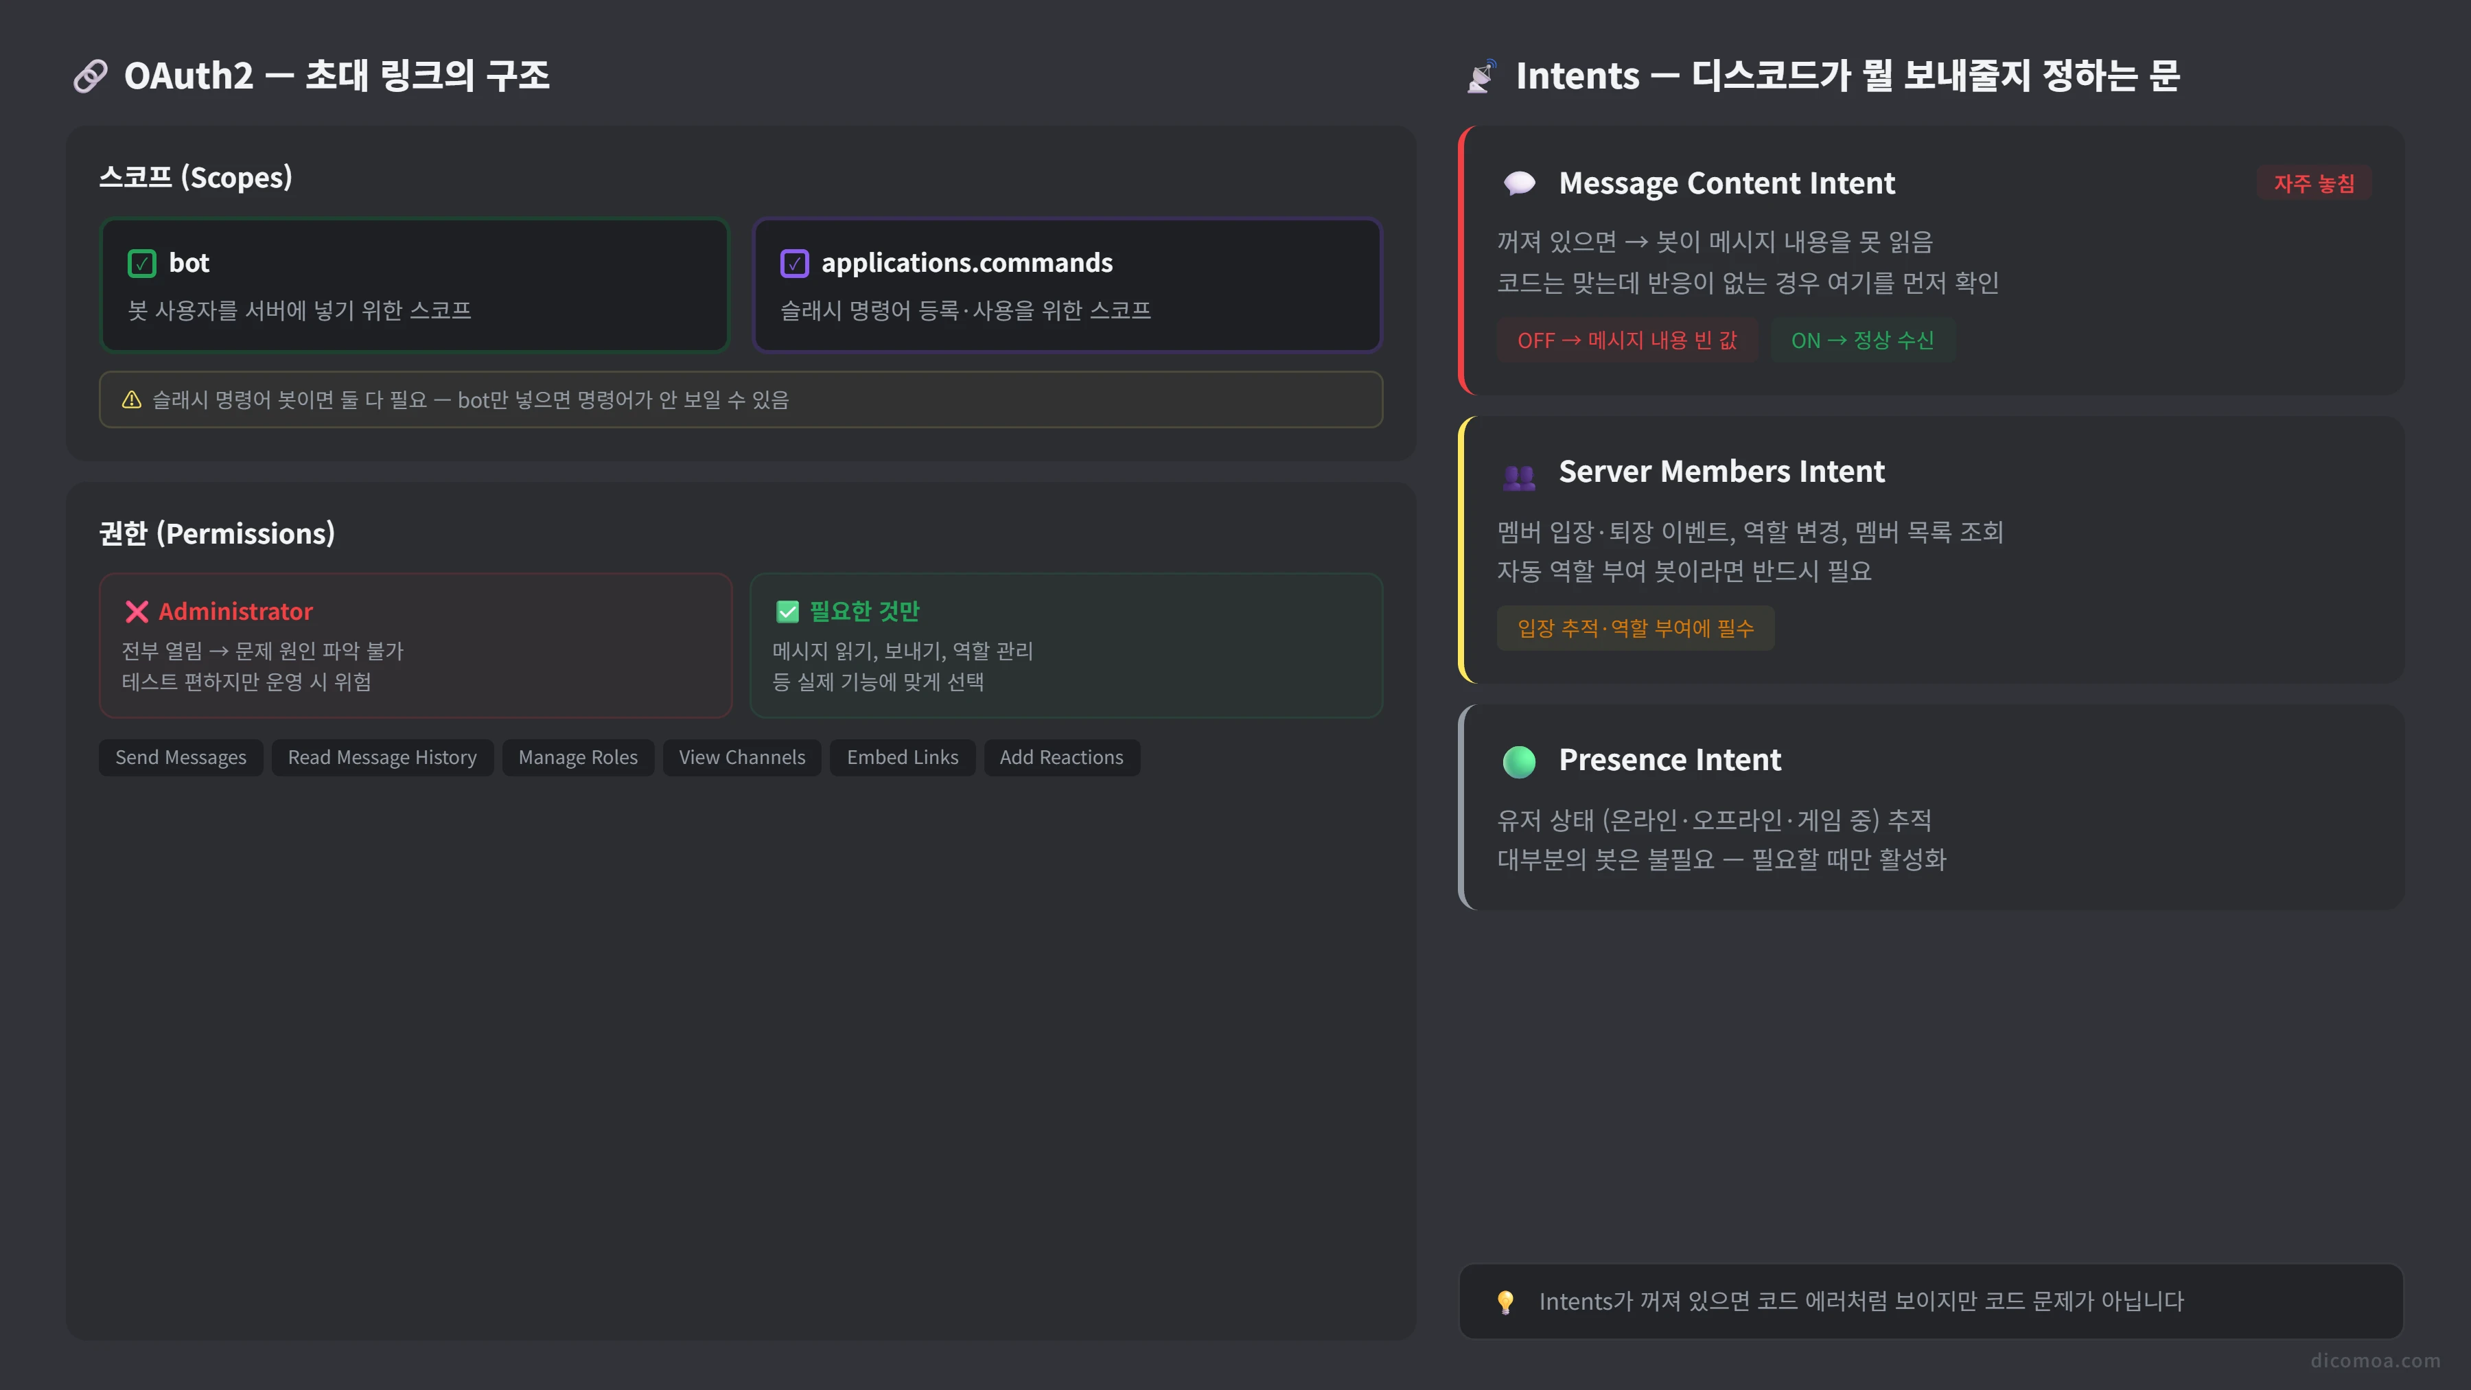Screen dimensions: 2471x1390
Task: Click the 슬래시 명령어 등록·사용을 위한 스코프 text
Action: pos(965,310)
